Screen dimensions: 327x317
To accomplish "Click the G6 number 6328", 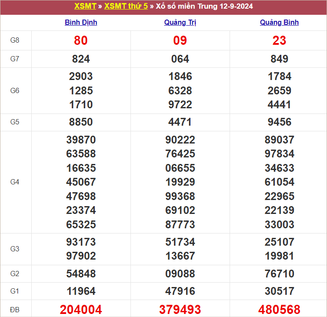I will [x=180, y=90].
